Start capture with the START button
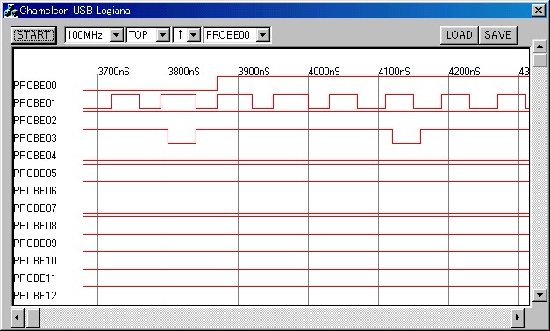 pyautogui.click(x=33, y=35)
